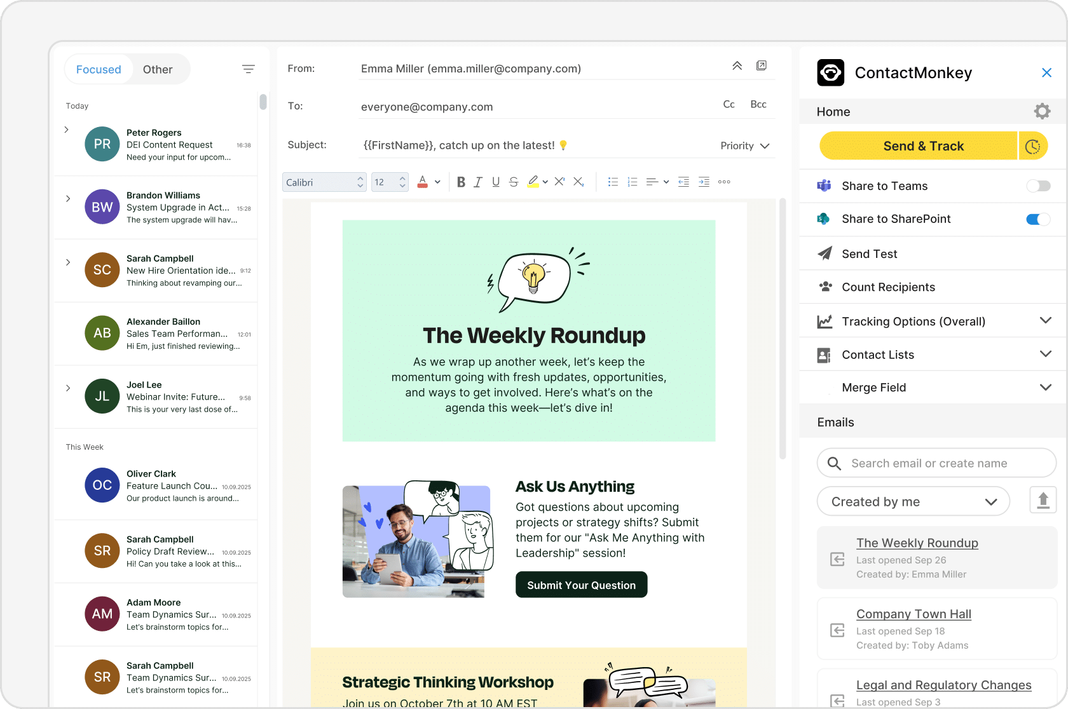Screen dimensions: 1068x709
Task: Switch to the Other inbox tab
Action: [158, 70]
